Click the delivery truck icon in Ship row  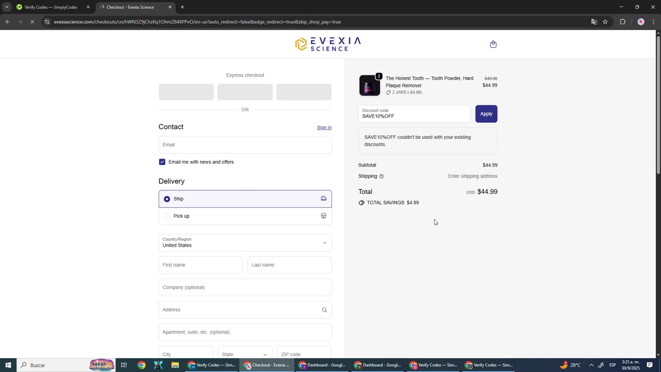(x=323, y=199)
